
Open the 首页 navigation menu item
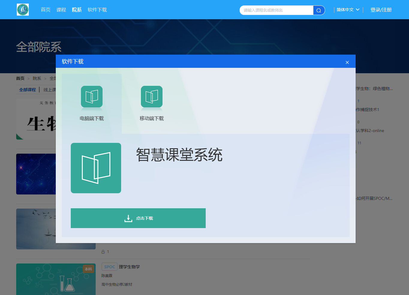pyautogui.click(x=46, y=10)
